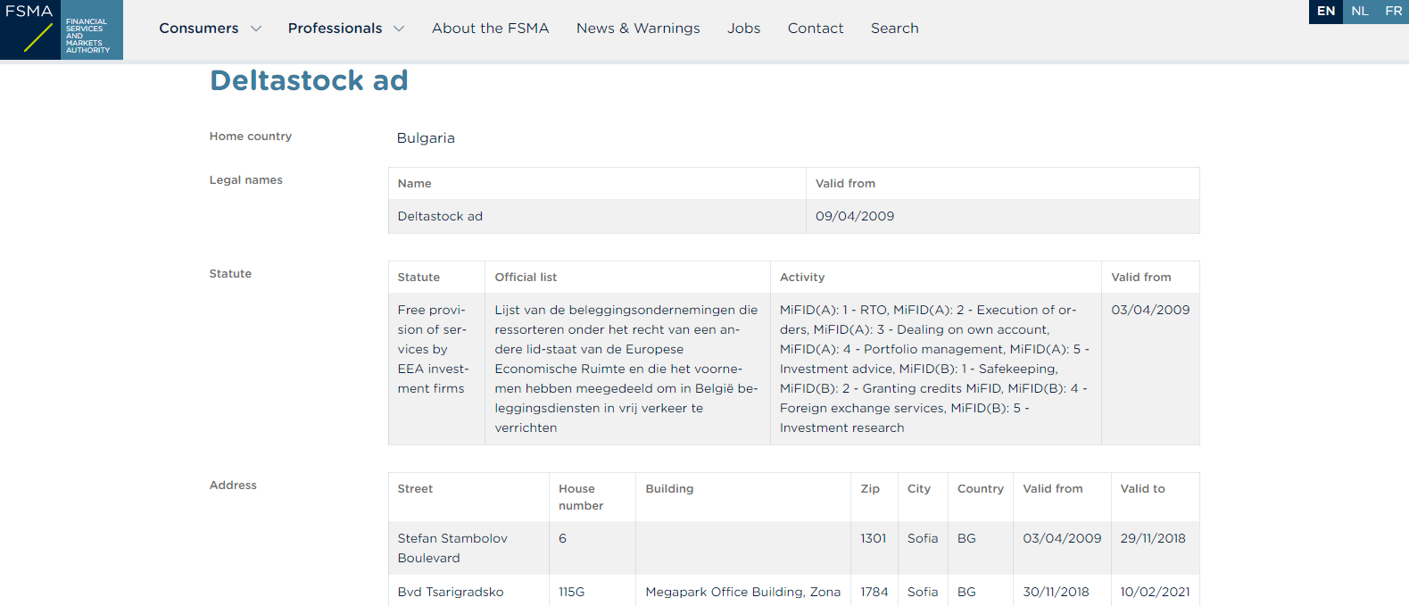Click the Street column header
Viewport: 1409px width, 606px height.
[x=468, y=497]
